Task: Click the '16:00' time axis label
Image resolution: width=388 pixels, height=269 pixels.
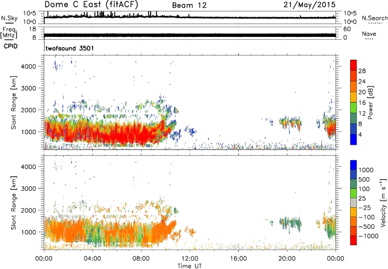Action: click(238, 259)
